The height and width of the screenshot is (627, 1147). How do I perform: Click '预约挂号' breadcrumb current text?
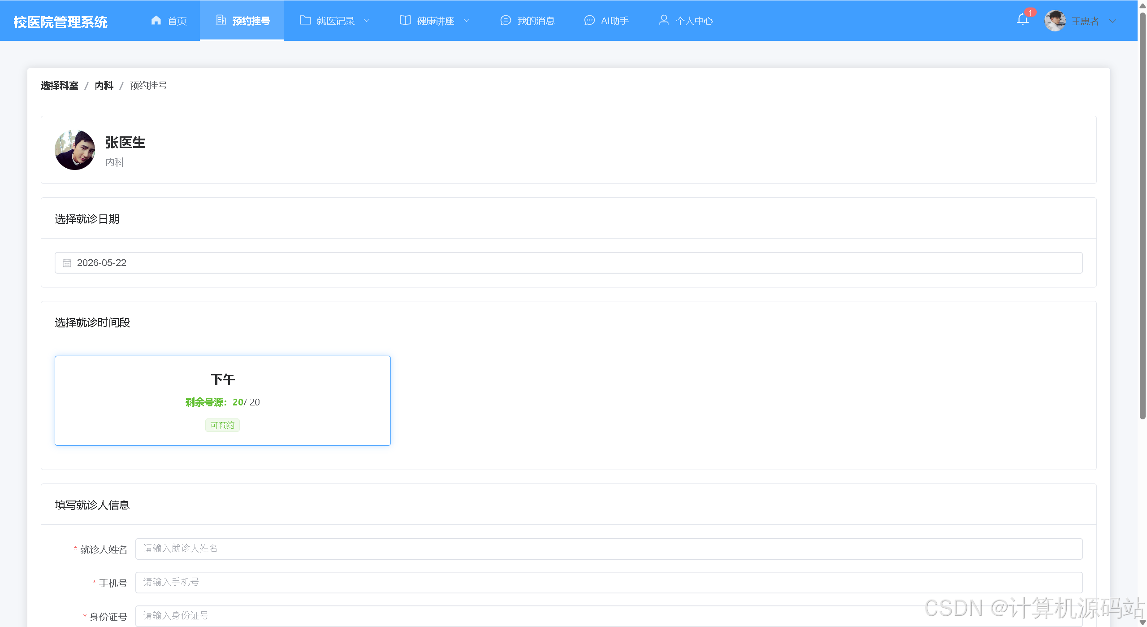pyautogui.click(x=148, y=86)
